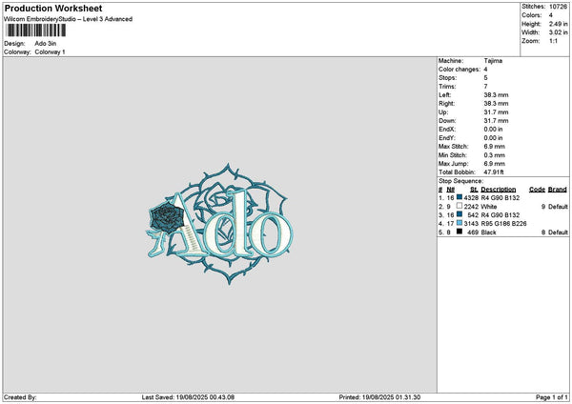This screenshot has height=404, width=572.
Task: Select the white swatch in stop 2
Action: 460,206
